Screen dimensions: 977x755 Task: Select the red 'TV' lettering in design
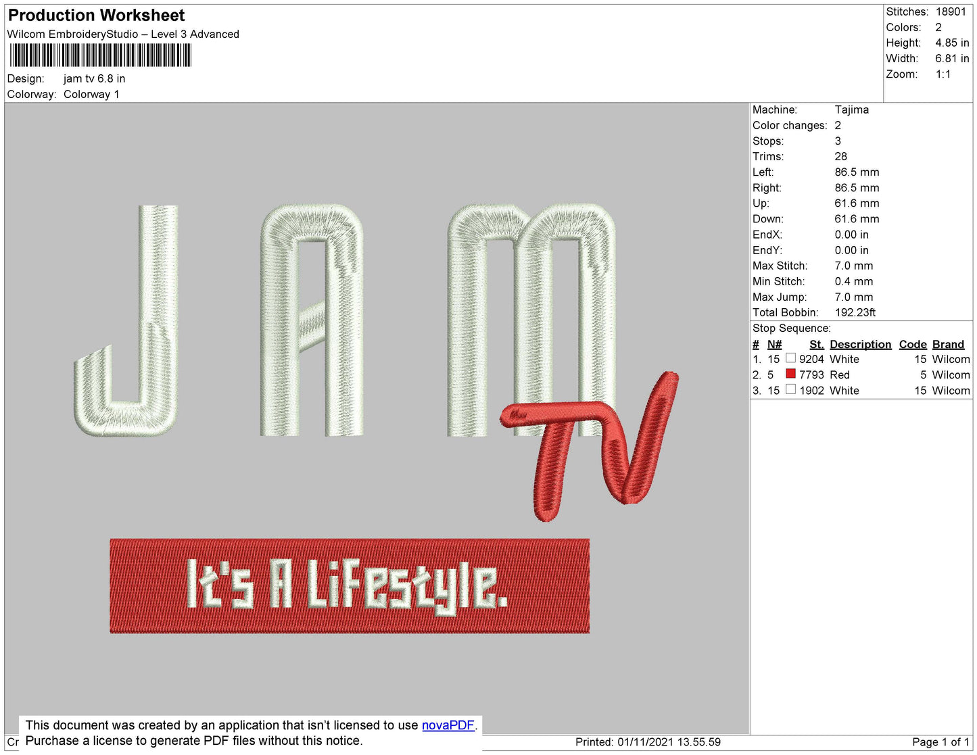589,446
